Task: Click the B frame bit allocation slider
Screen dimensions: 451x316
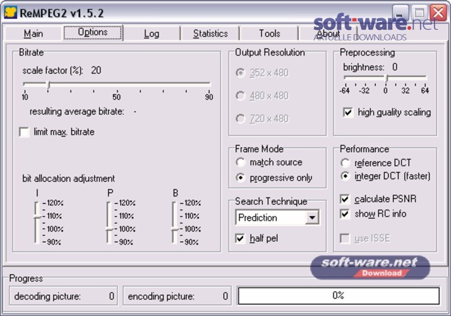Action: click(x=174, y=229)
